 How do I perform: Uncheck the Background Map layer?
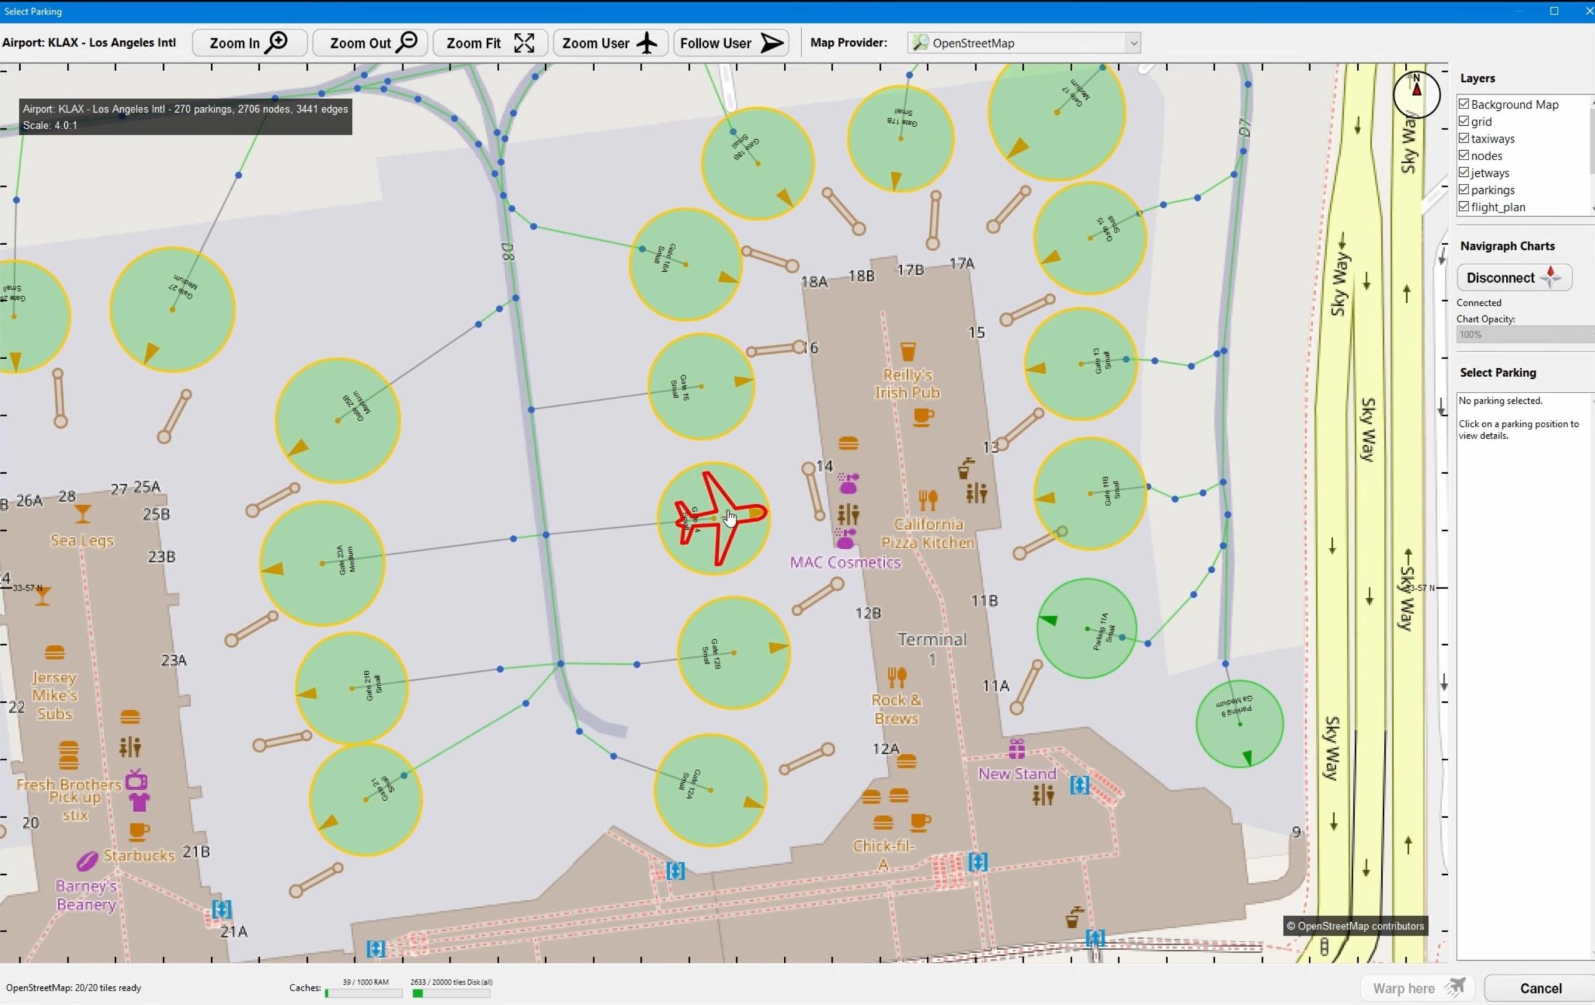pos(1464,104)
